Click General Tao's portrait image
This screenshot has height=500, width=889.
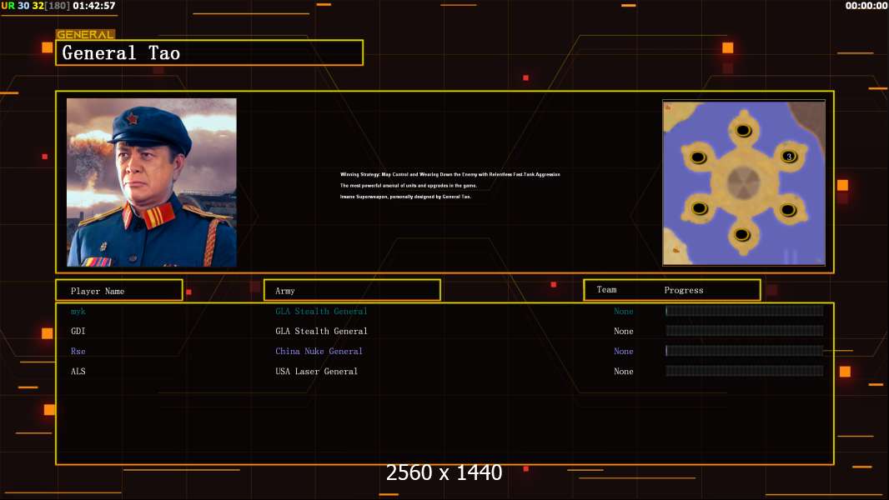(152, 182)
